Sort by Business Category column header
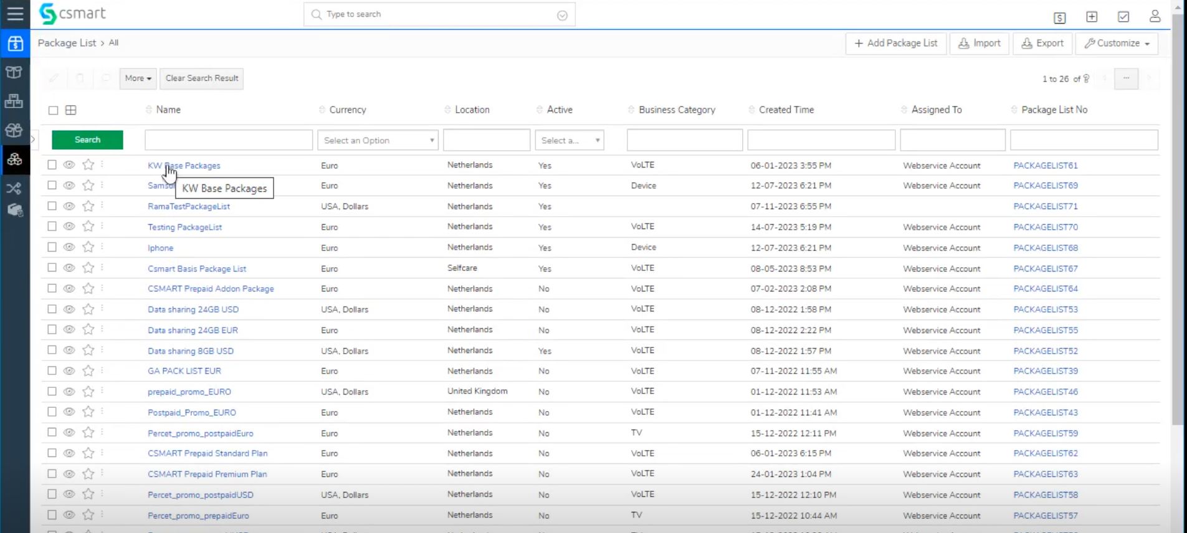 point(677,110)
